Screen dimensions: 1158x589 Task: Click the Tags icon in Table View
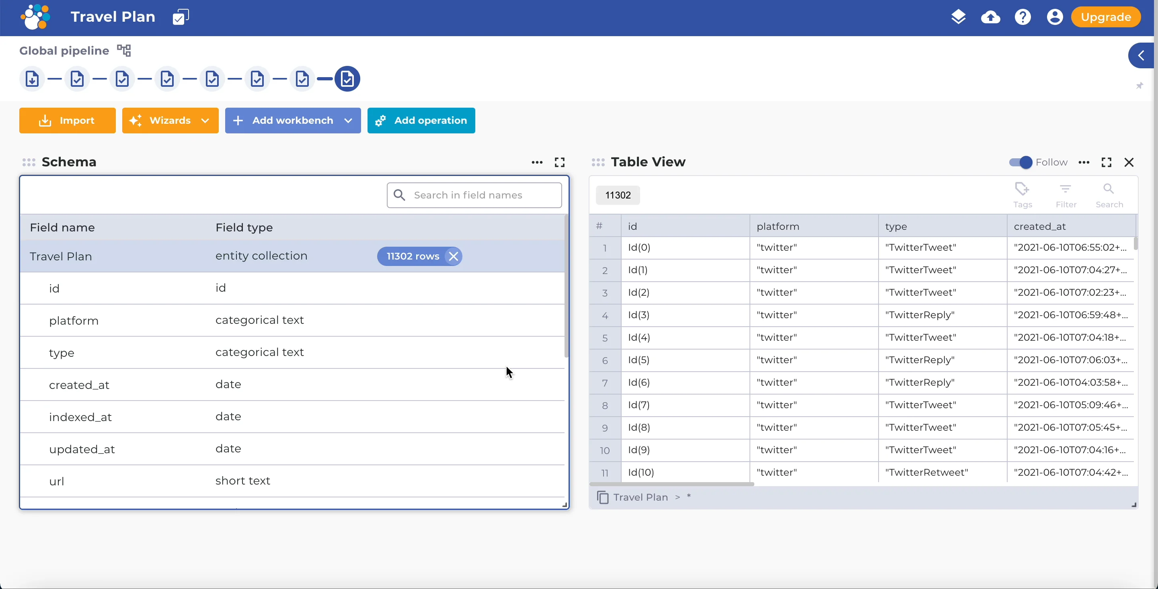1022,195
